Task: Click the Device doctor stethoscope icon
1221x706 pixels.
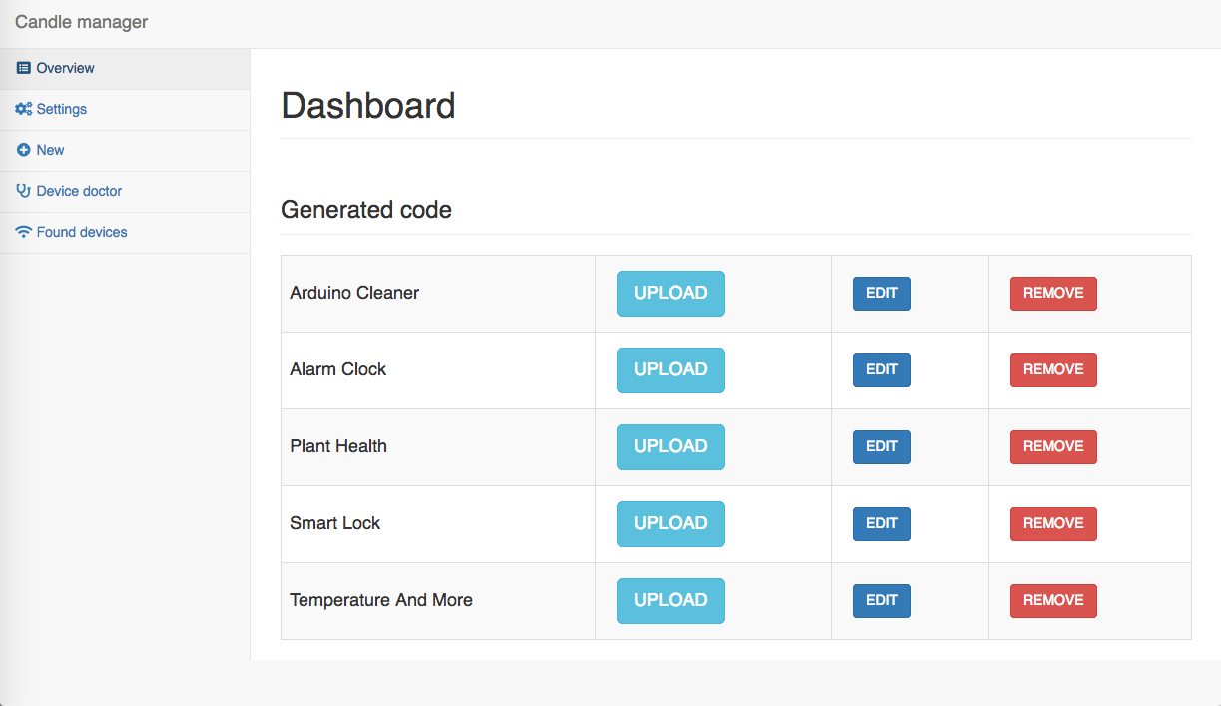Action: 24,191
